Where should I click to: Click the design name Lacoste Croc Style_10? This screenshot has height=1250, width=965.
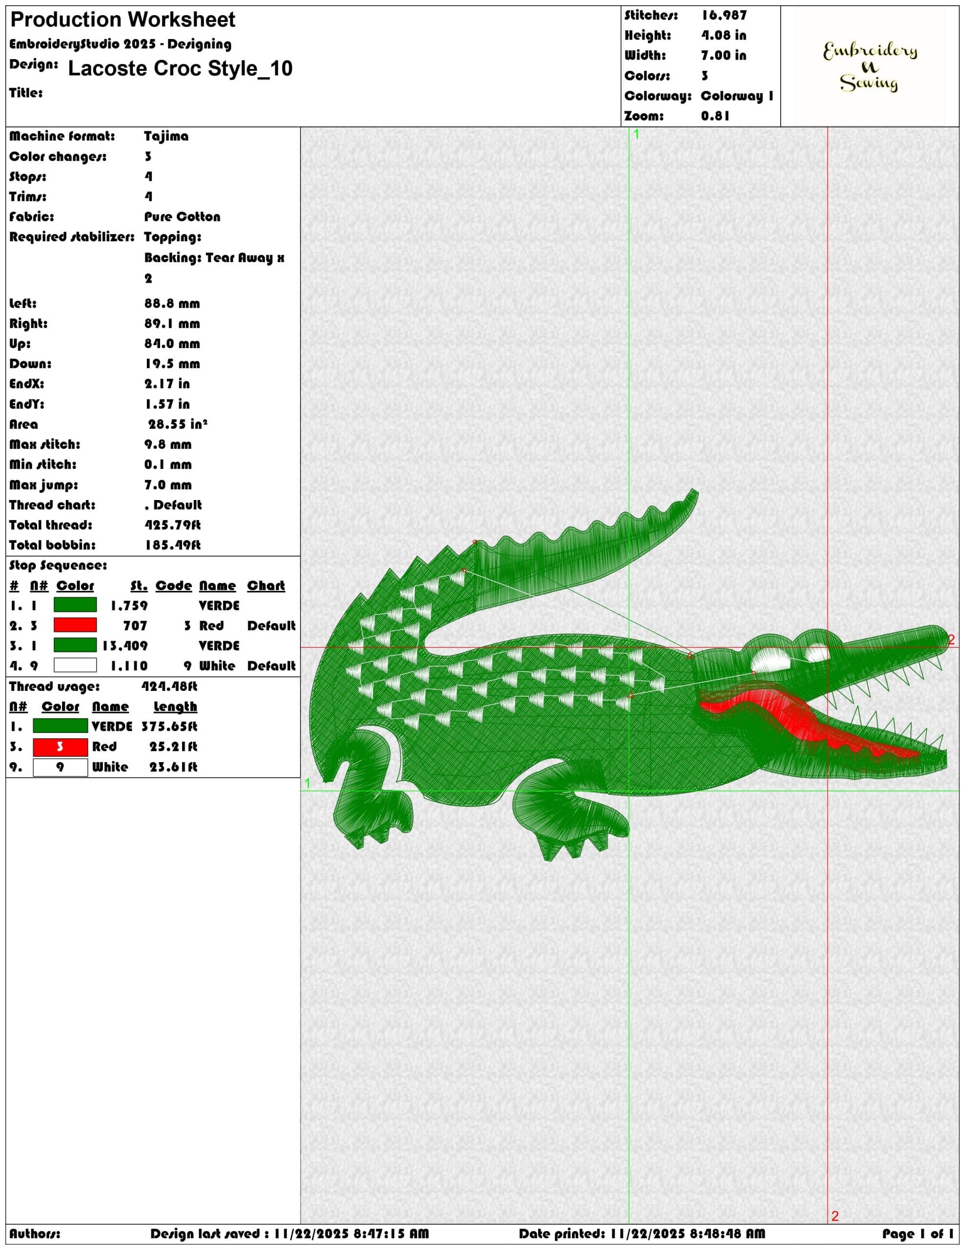pos(180,69)
